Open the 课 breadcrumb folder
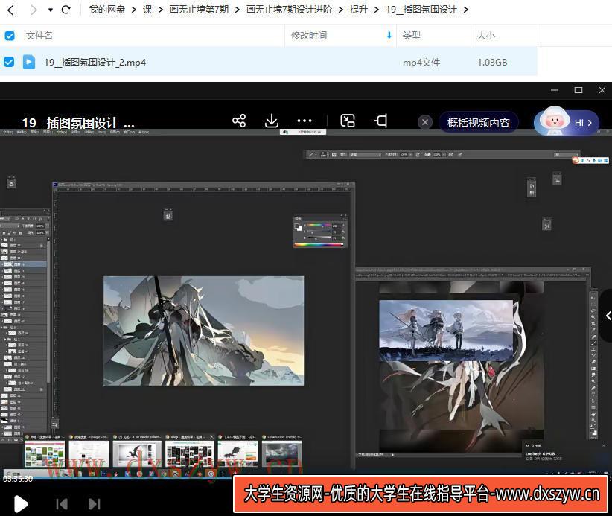Screen dimensions: 612x516 coord(147,10)
